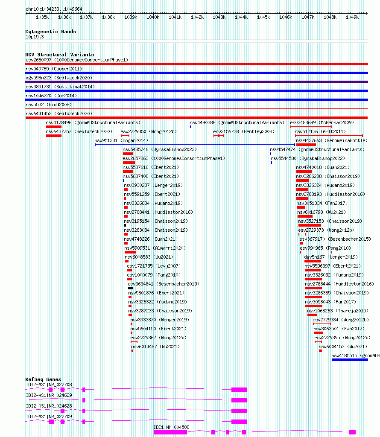This screenshot has height=437, width=380.
Task: Click the Cytogenetic Bands track title
Action: coord(51,32)
